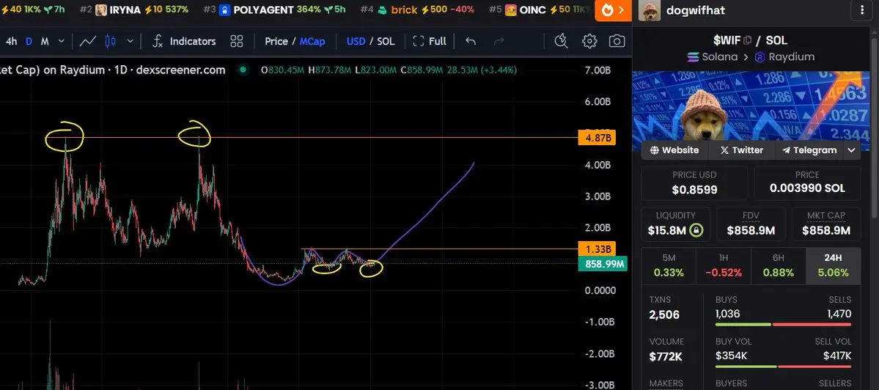Select the D daily timeframe

(29, 41)
